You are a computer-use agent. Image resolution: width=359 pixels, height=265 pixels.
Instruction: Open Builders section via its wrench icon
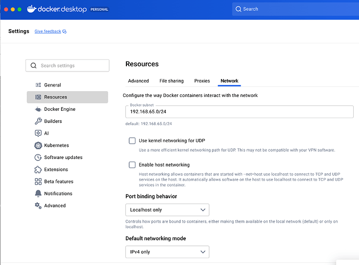point(38,121)
